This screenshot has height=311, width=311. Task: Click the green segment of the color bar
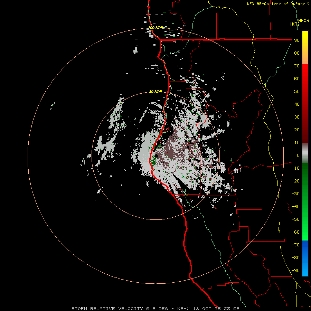click(x=305, y=201)
